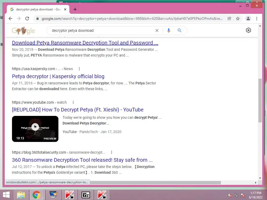Open Download Petya Ransomware Decryption Tool result
This screenshot has height=200, width=267.
click(x=85, y=43)
